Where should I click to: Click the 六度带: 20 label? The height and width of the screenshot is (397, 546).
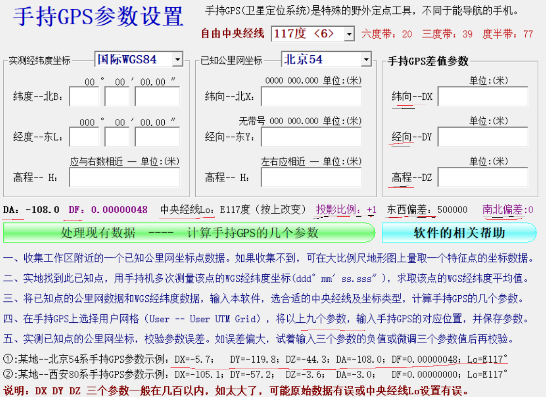coord(387,34)
